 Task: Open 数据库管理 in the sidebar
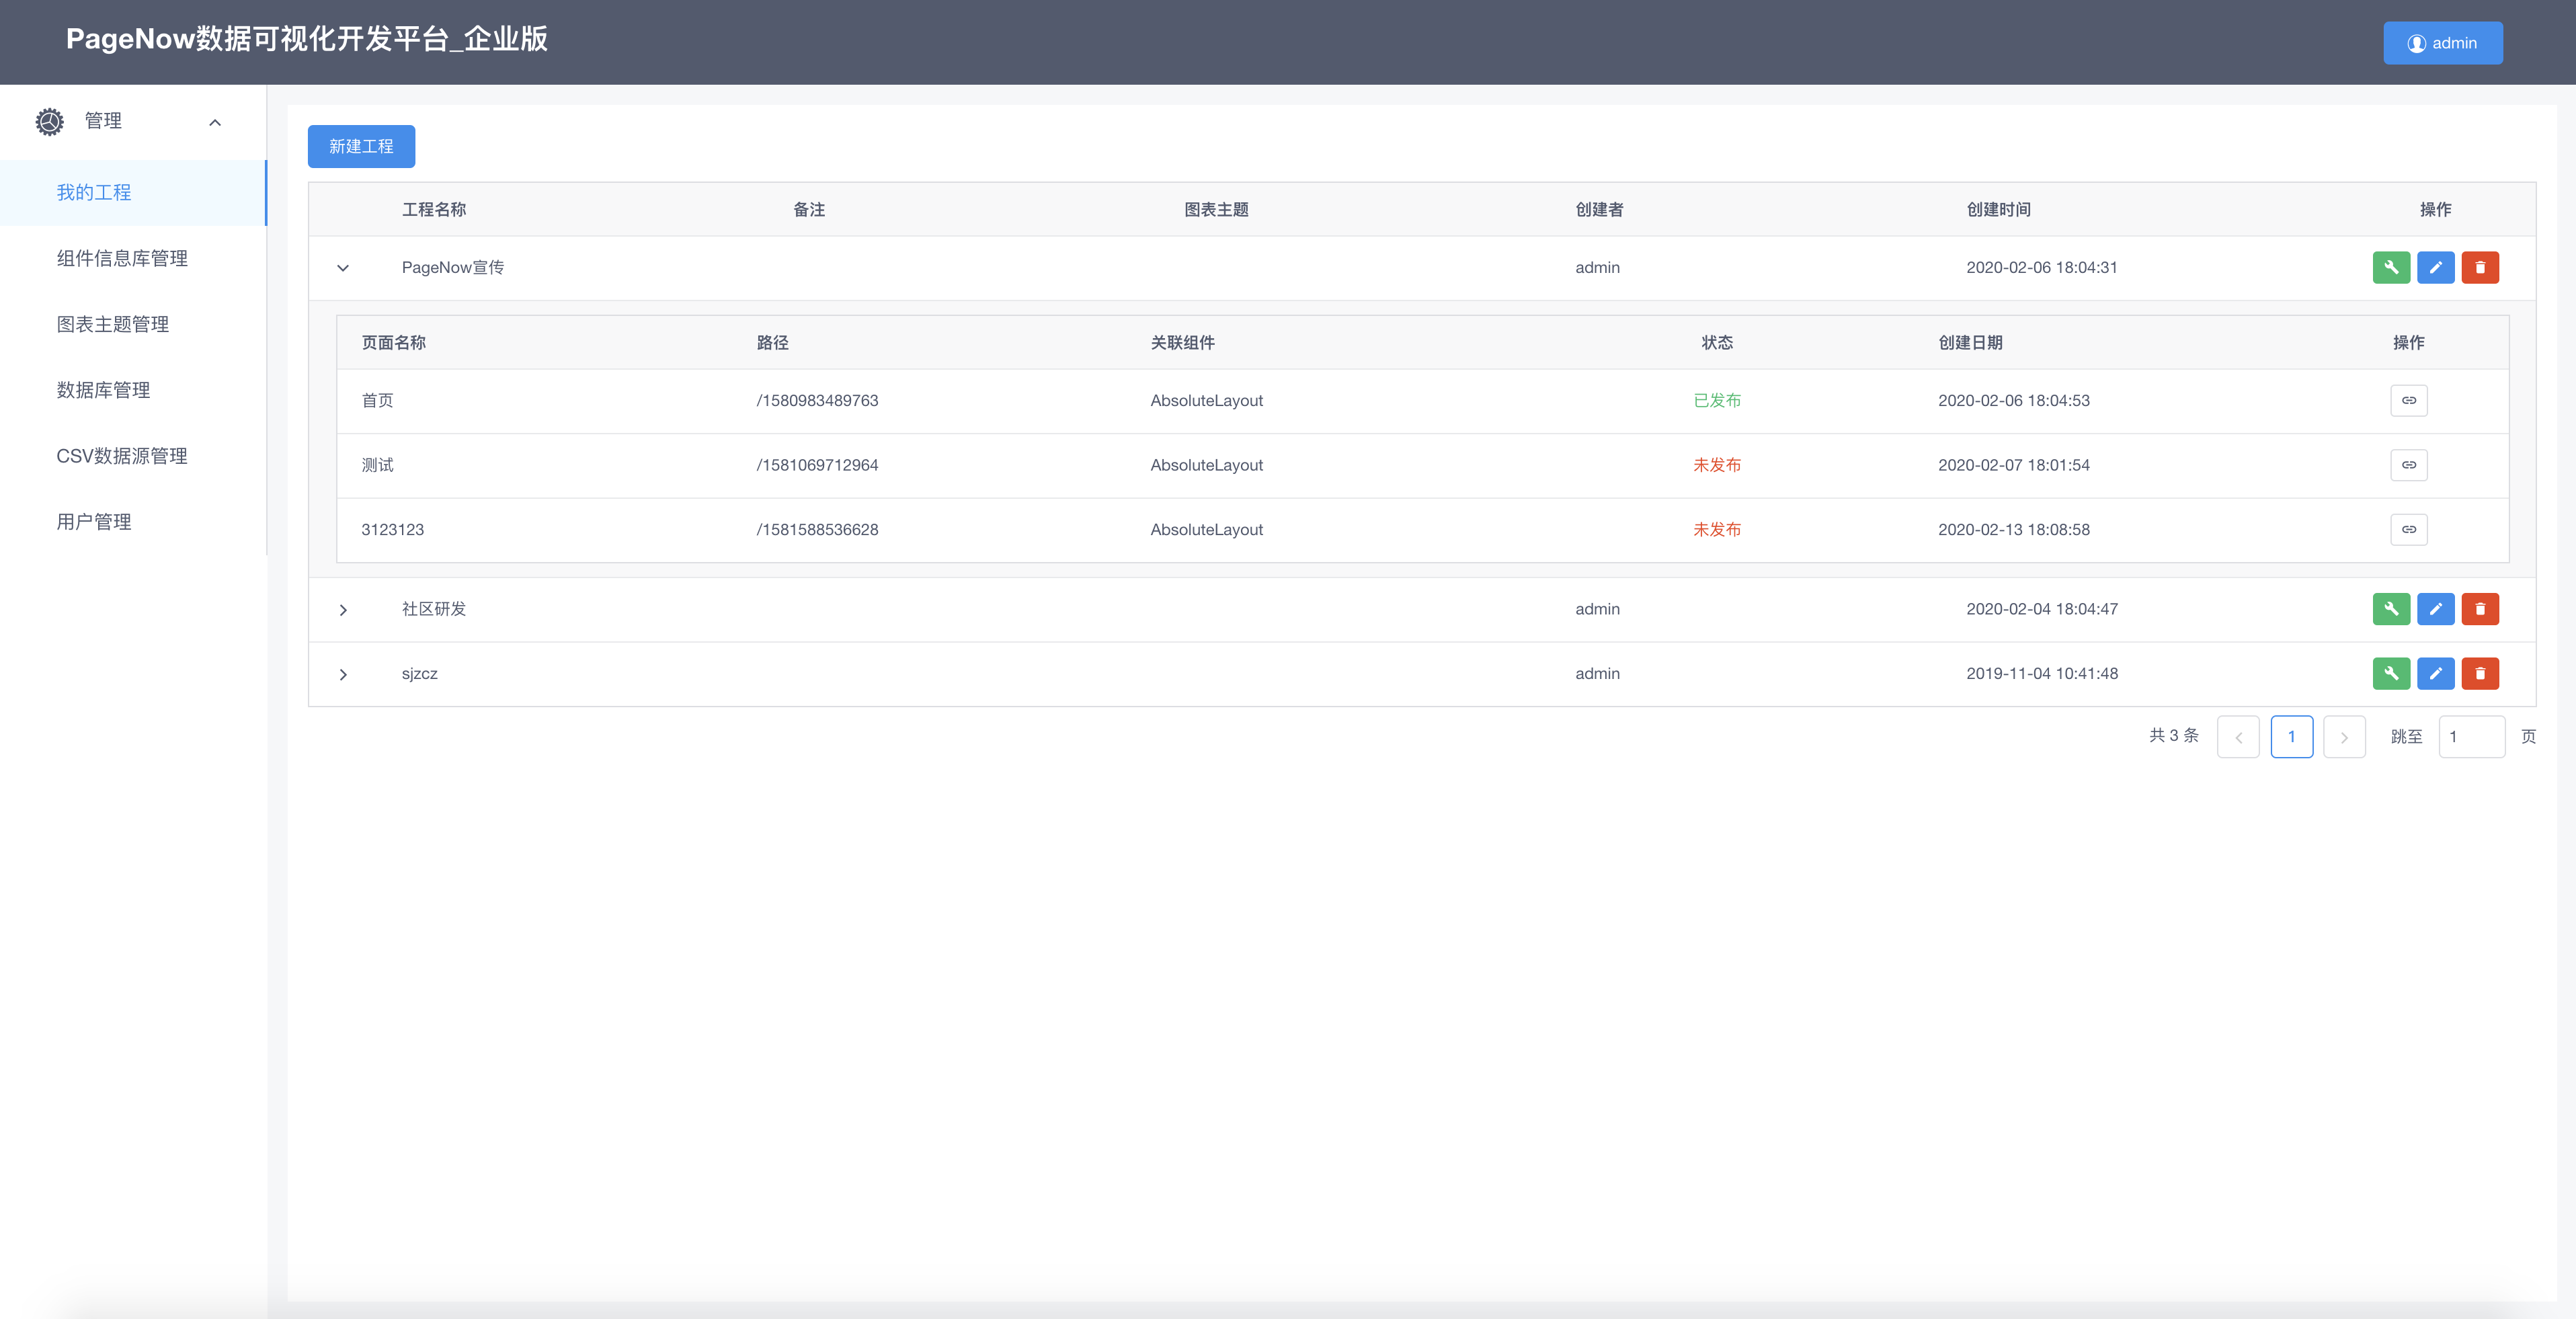(133, 390)
